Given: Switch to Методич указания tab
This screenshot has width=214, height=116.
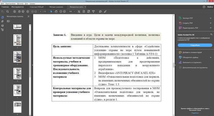Looking at the screenshot, I should pos(56,7).
